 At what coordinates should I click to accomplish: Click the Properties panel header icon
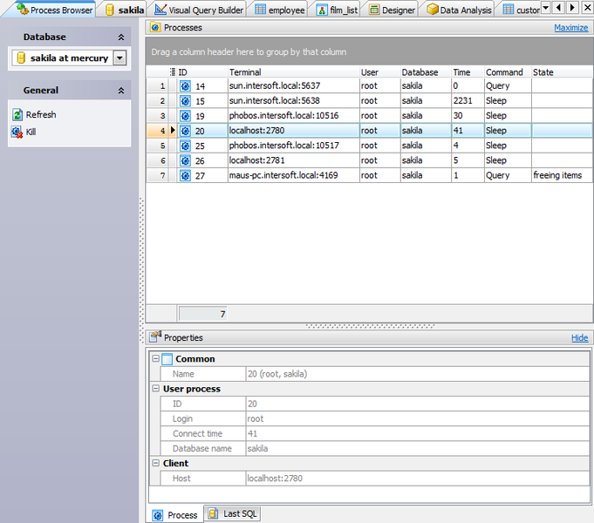pyautogui.click(x=155, y=337)
